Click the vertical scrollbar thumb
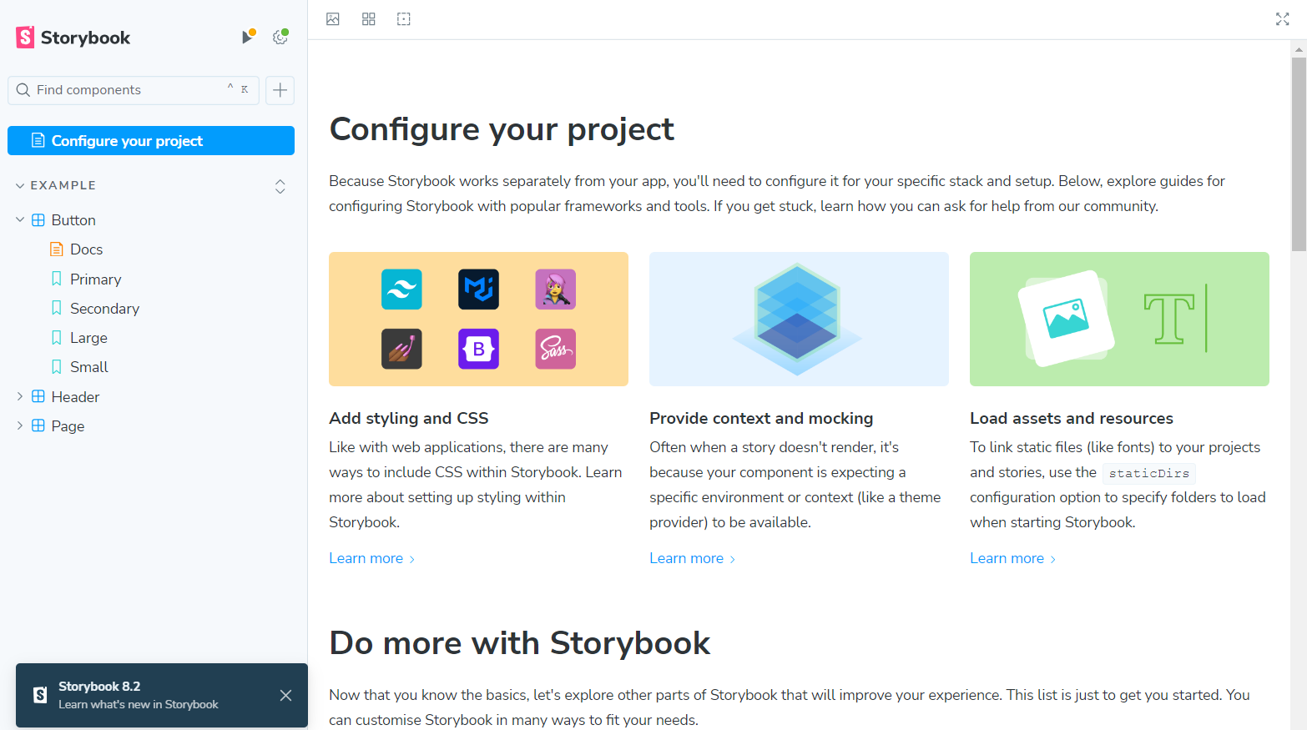The image size is (1307, 730). click(1299, 154)
